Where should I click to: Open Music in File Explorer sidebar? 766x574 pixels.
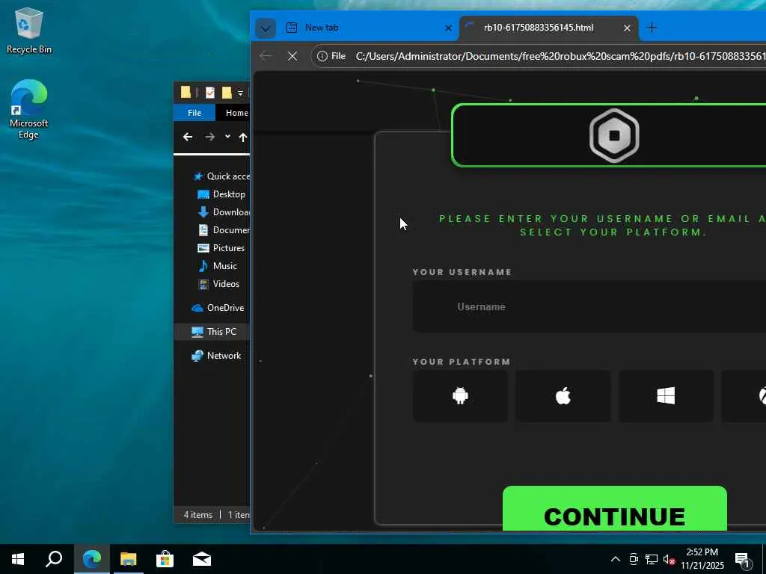click(x=218, y=266)
